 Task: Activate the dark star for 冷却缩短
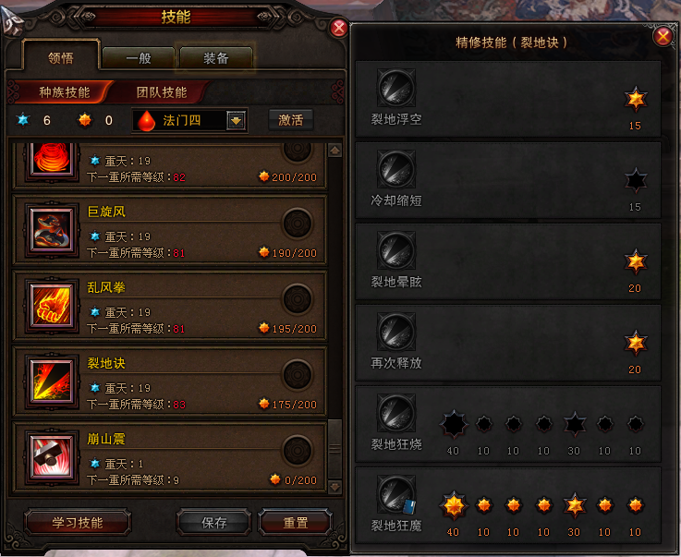(x=636, y=181)
